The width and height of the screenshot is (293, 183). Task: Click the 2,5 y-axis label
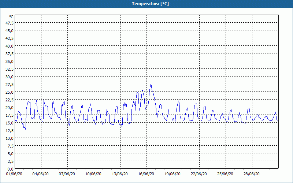(x=10, y=161)
